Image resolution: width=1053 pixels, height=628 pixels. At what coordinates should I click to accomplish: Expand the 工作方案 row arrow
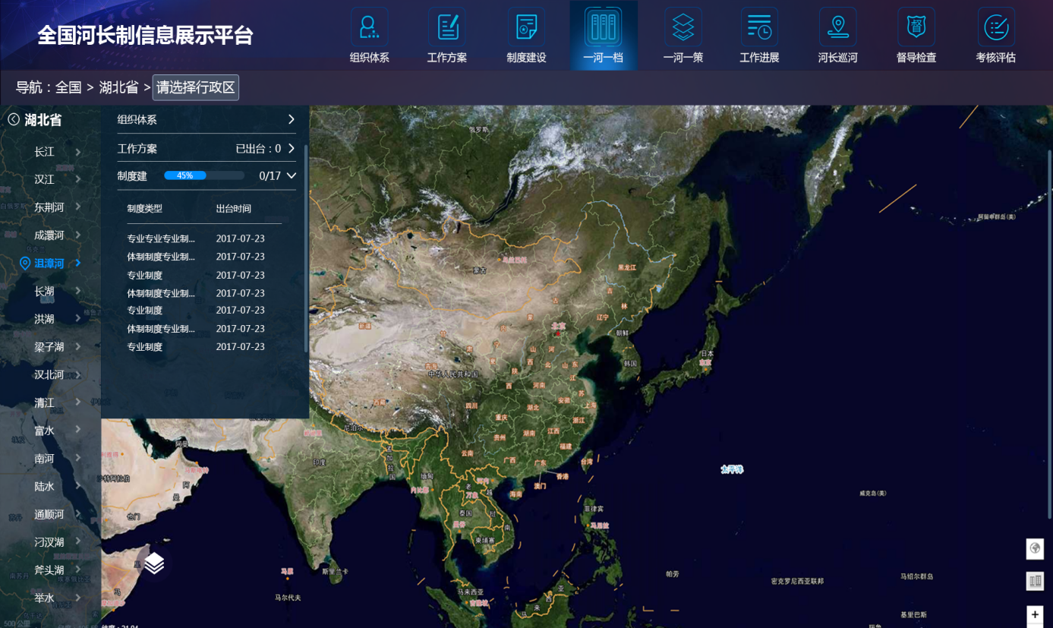pos(291,149)
